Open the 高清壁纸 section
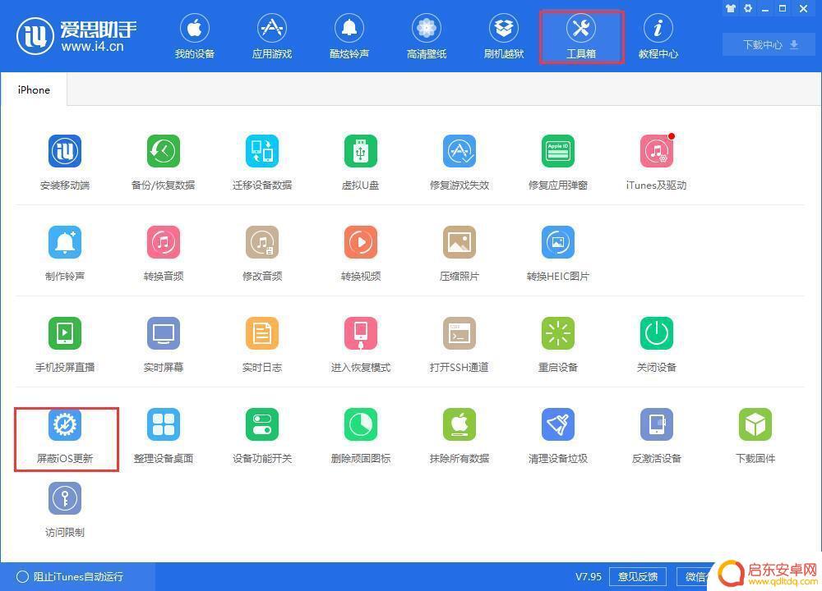The image size is (822, 591). [426, 37]
